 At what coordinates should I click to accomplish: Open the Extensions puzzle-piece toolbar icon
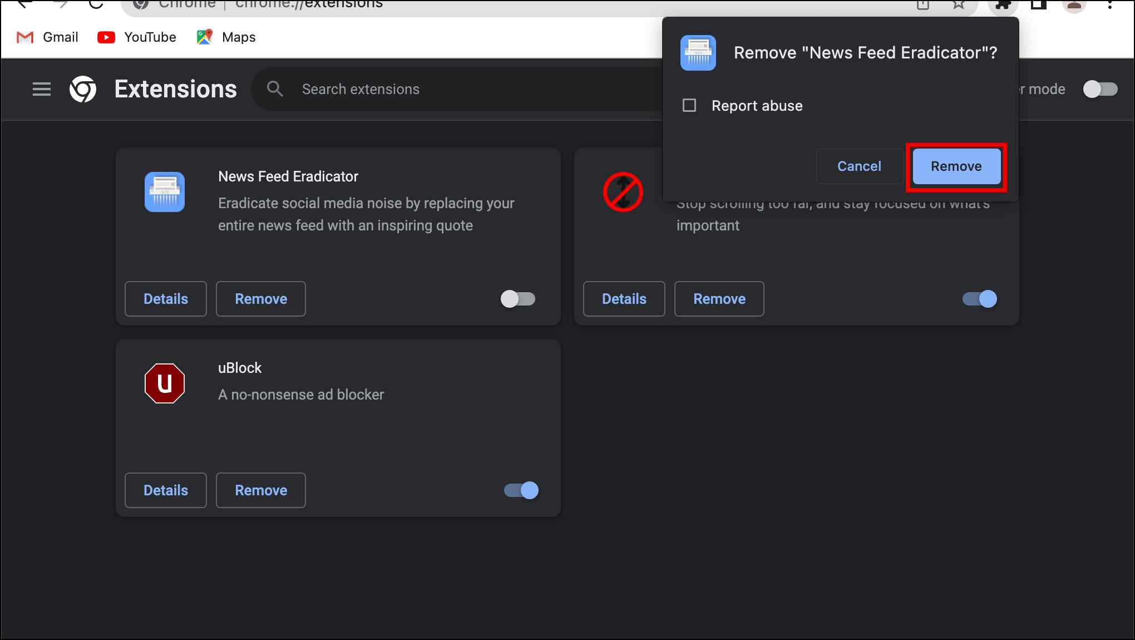(x=1003, y=5)
